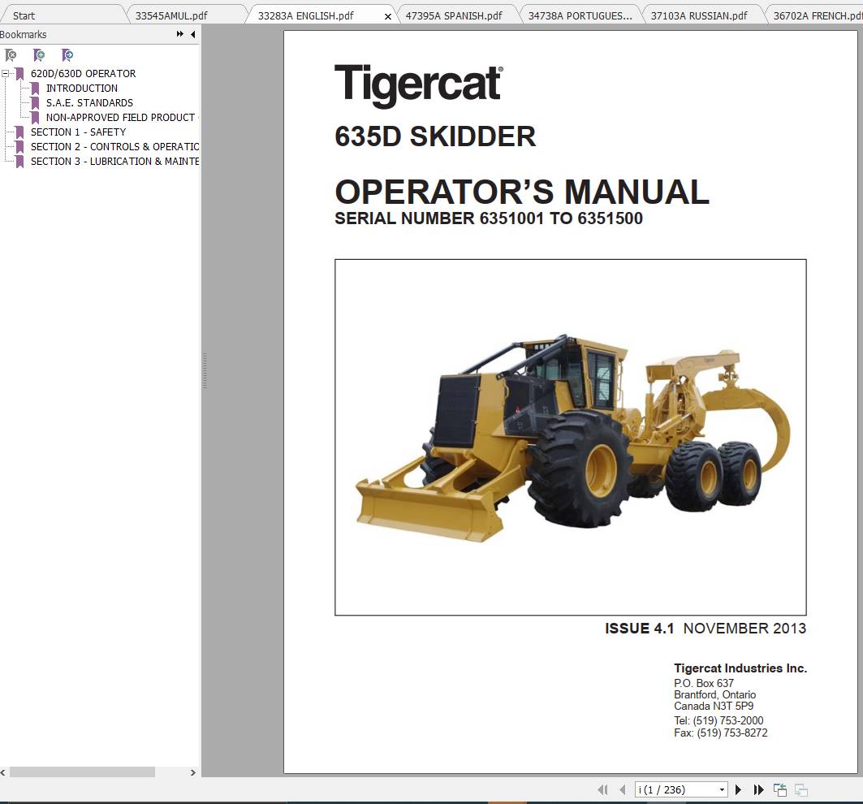This screenshot has width=863, height=804.
Task: Go to the previous page
Action: 623,789
